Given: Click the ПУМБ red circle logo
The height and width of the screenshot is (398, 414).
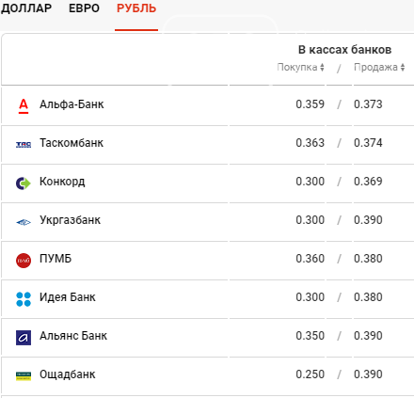Looking at the screenshot, I should click(x=24, y=261).
